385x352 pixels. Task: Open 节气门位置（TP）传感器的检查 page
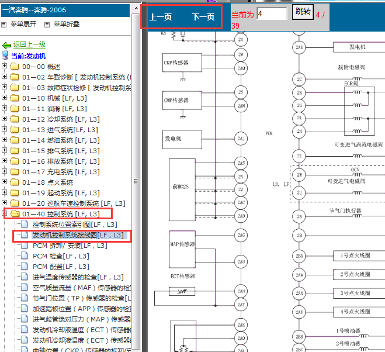coord(82,298)
